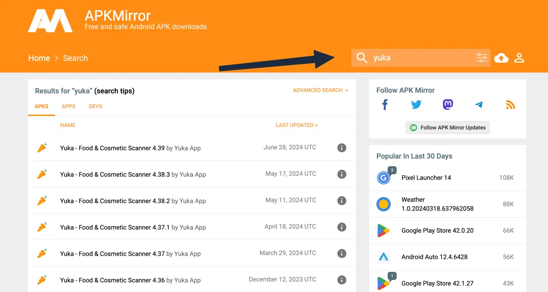This screenshot has height=292, width=548.
Task: Open the search tips link
Action: [x=114, y=91]
